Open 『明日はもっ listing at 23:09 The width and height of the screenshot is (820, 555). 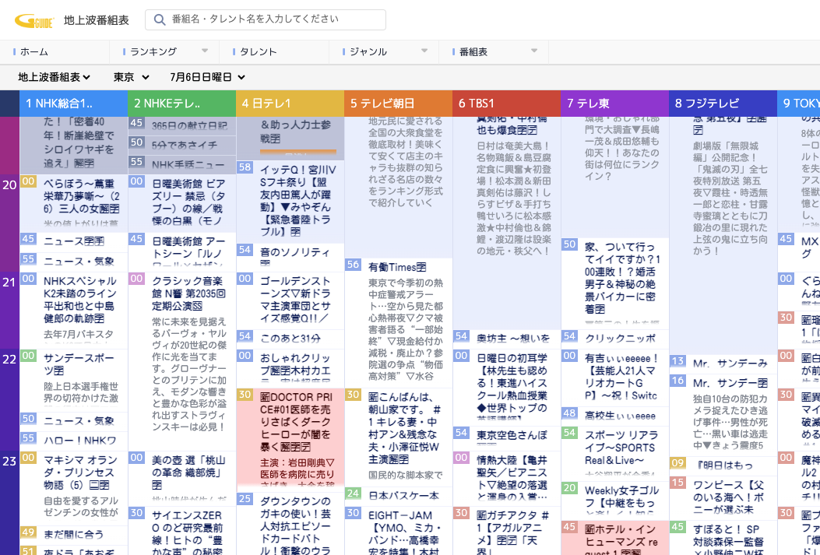(723, 465)
